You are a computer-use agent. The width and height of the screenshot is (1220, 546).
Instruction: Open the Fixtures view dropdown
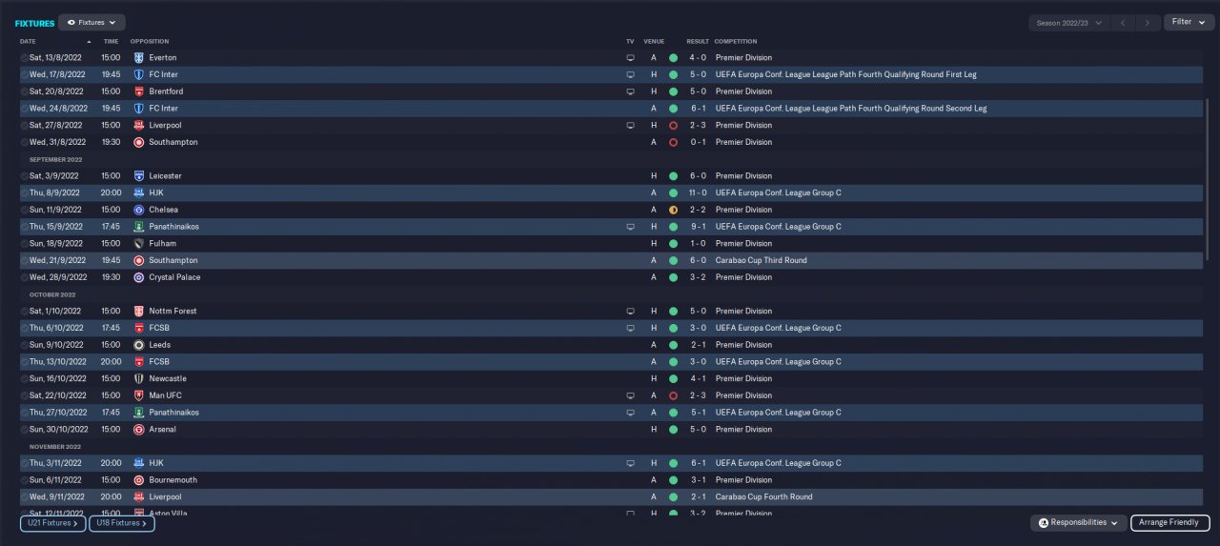click(x=91, y=22)
